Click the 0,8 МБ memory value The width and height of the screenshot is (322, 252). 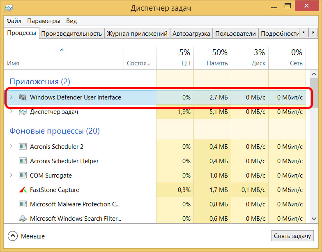pyautogui.click(x=218, y=204)
